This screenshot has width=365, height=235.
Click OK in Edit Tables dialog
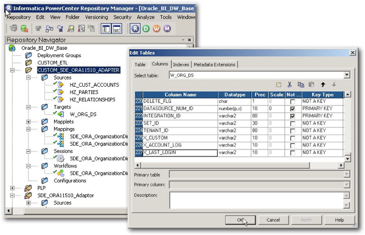240,220
